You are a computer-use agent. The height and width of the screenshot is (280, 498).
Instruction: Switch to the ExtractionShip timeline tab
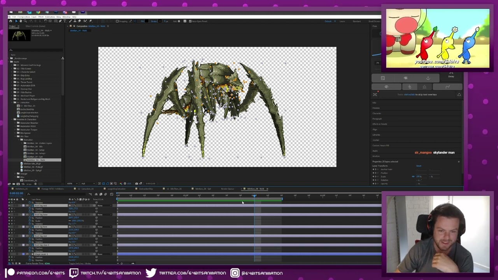(x=146, y=189)
